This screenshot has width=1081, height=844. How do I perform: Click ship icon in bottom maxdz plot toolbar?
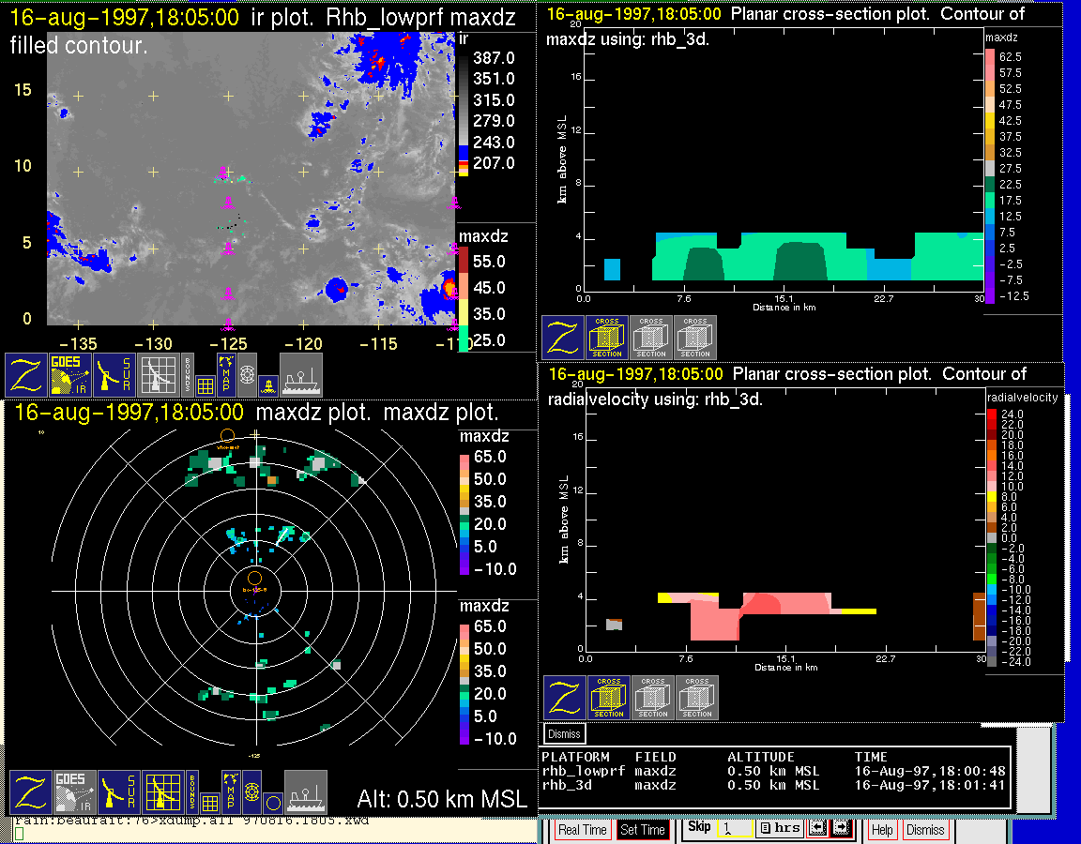tap(305, 792)
